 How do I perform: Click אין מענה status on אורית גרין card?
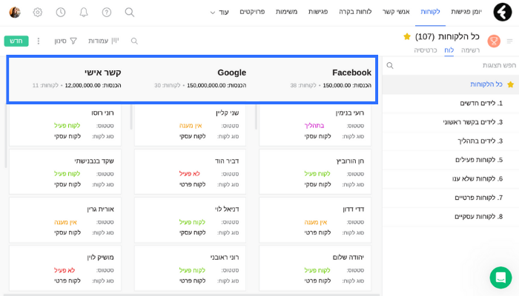65,222
